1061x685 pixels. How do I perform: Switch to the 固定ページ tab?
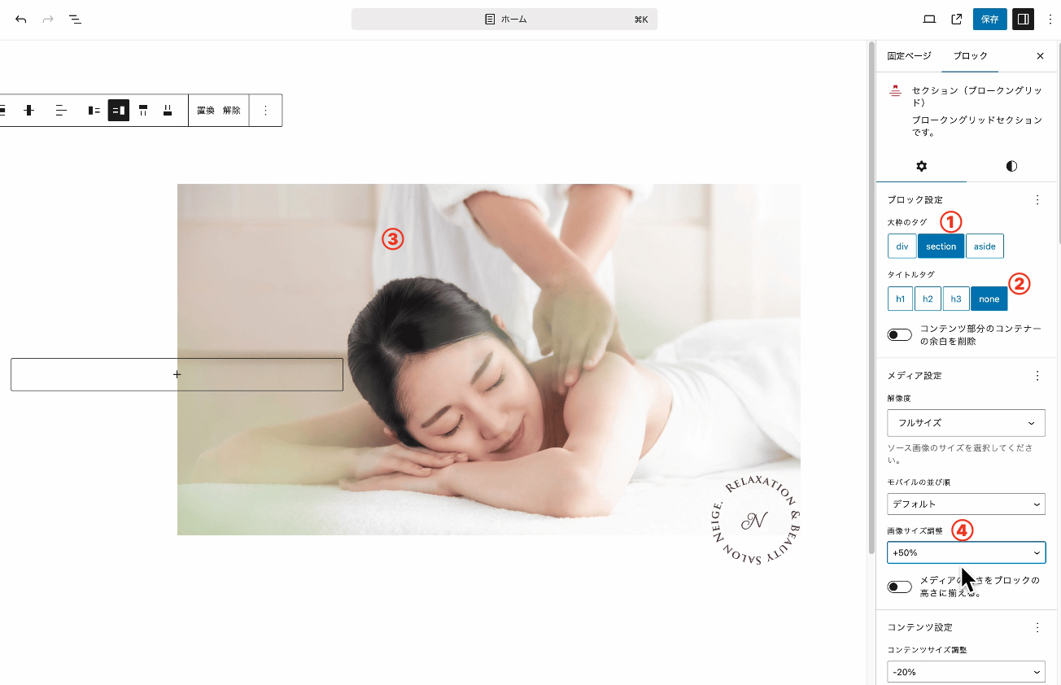click(909, 56)
